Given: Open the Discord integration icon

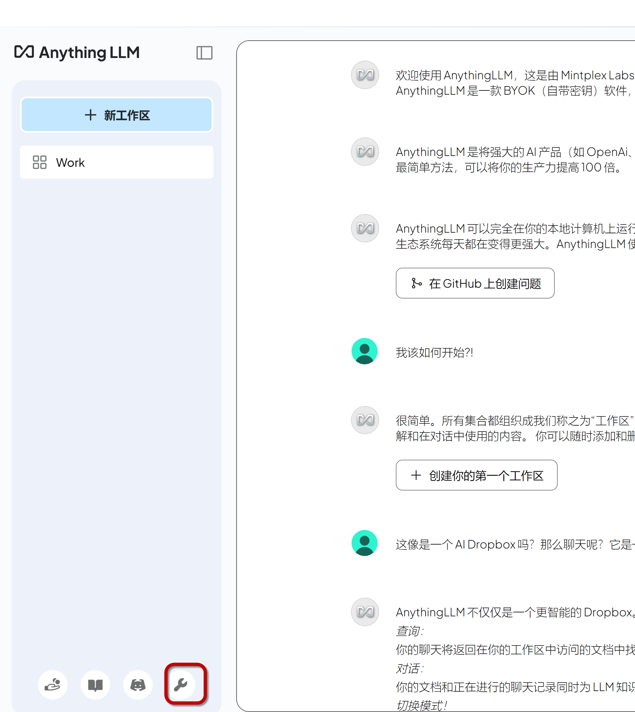Looking at the screenshot, I should [x=138, y=684].
